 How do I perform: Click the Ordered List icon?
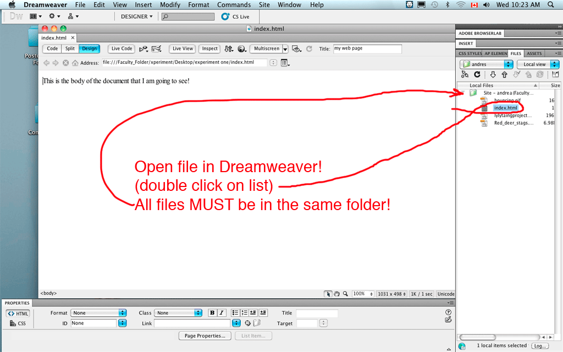pos(244,313)
